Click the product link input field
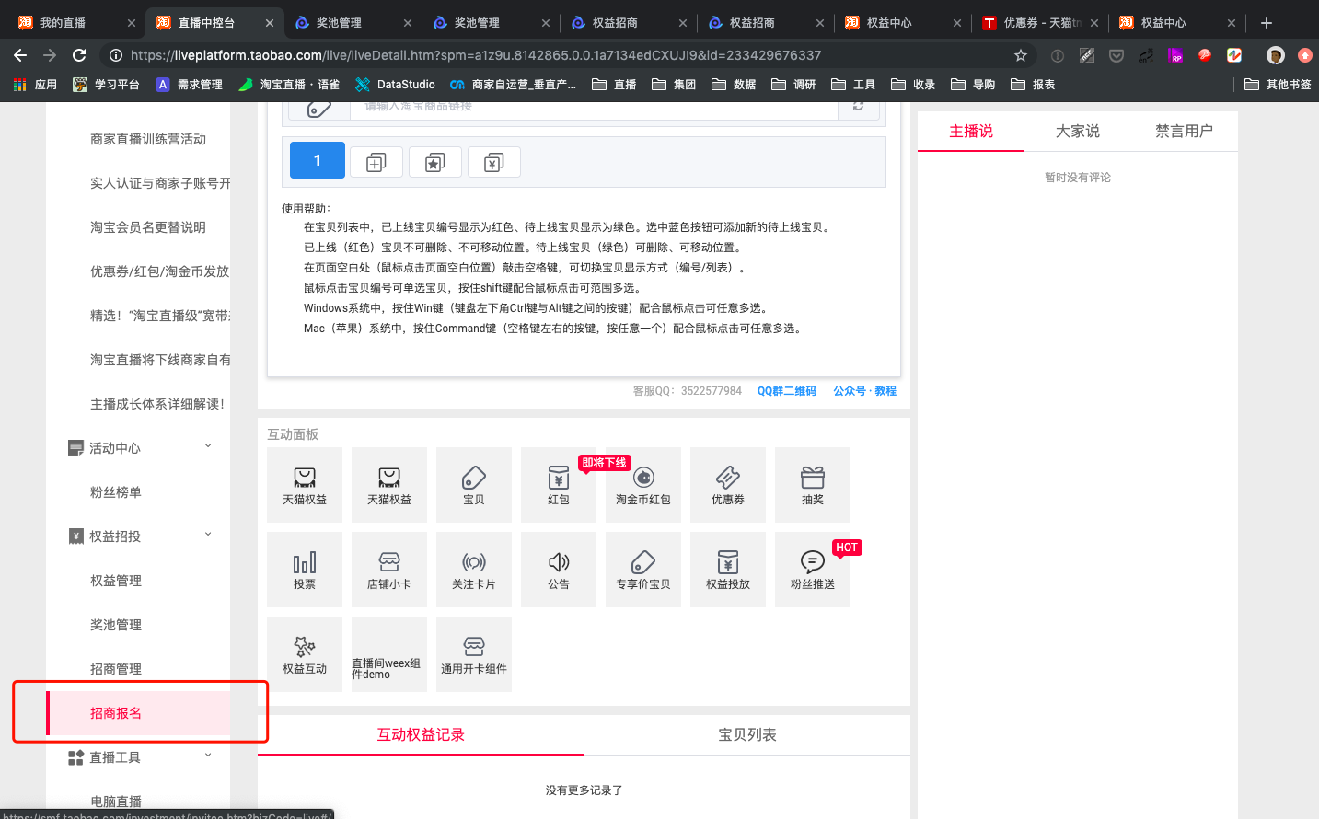The image size is (1319, 819). (x=594, y=107)
